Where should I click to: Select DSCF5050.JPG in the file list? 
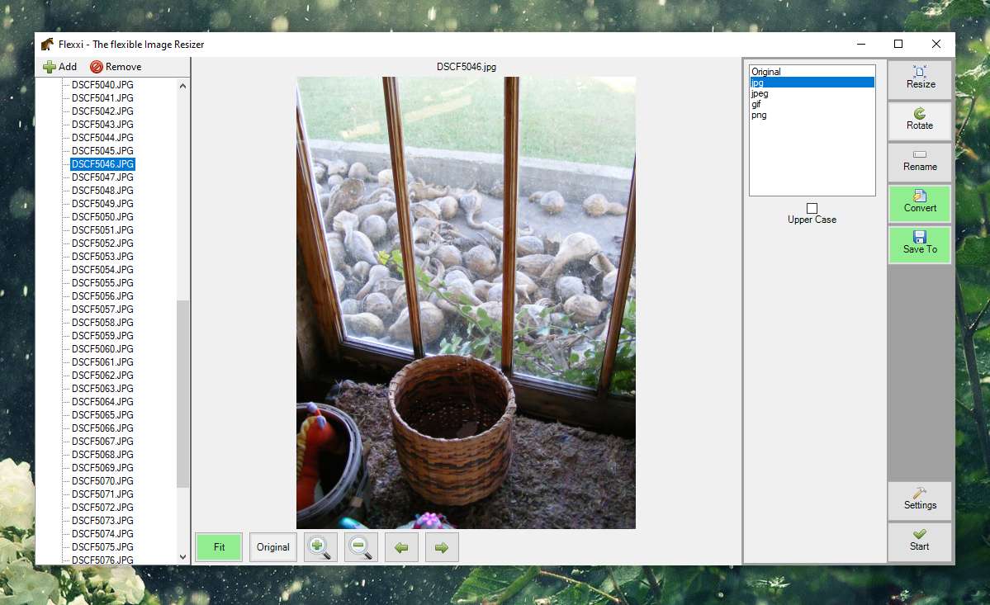[x=102, y=217]
